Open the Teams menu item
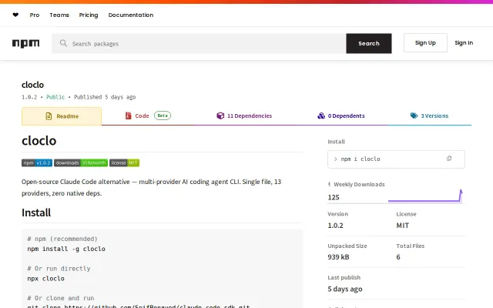The width and height of the screenshot is (493, 308). [x=59, y=15]
